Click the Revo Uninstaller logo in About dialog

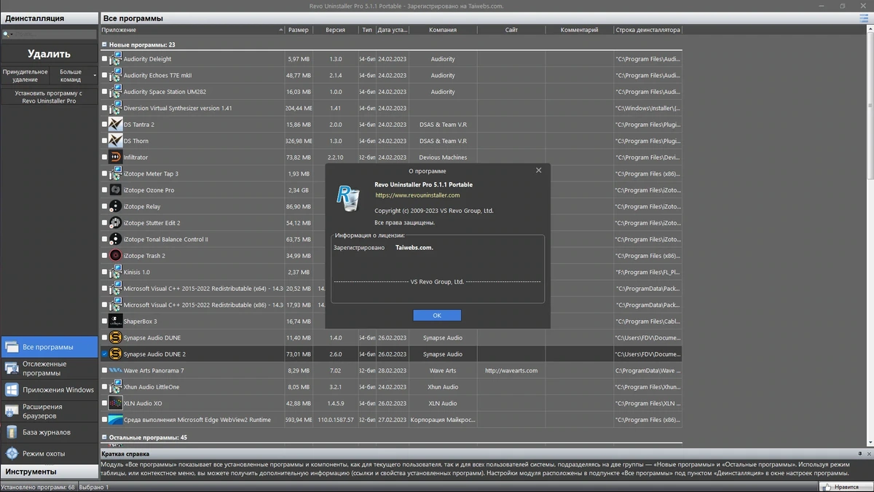(348, 198)
